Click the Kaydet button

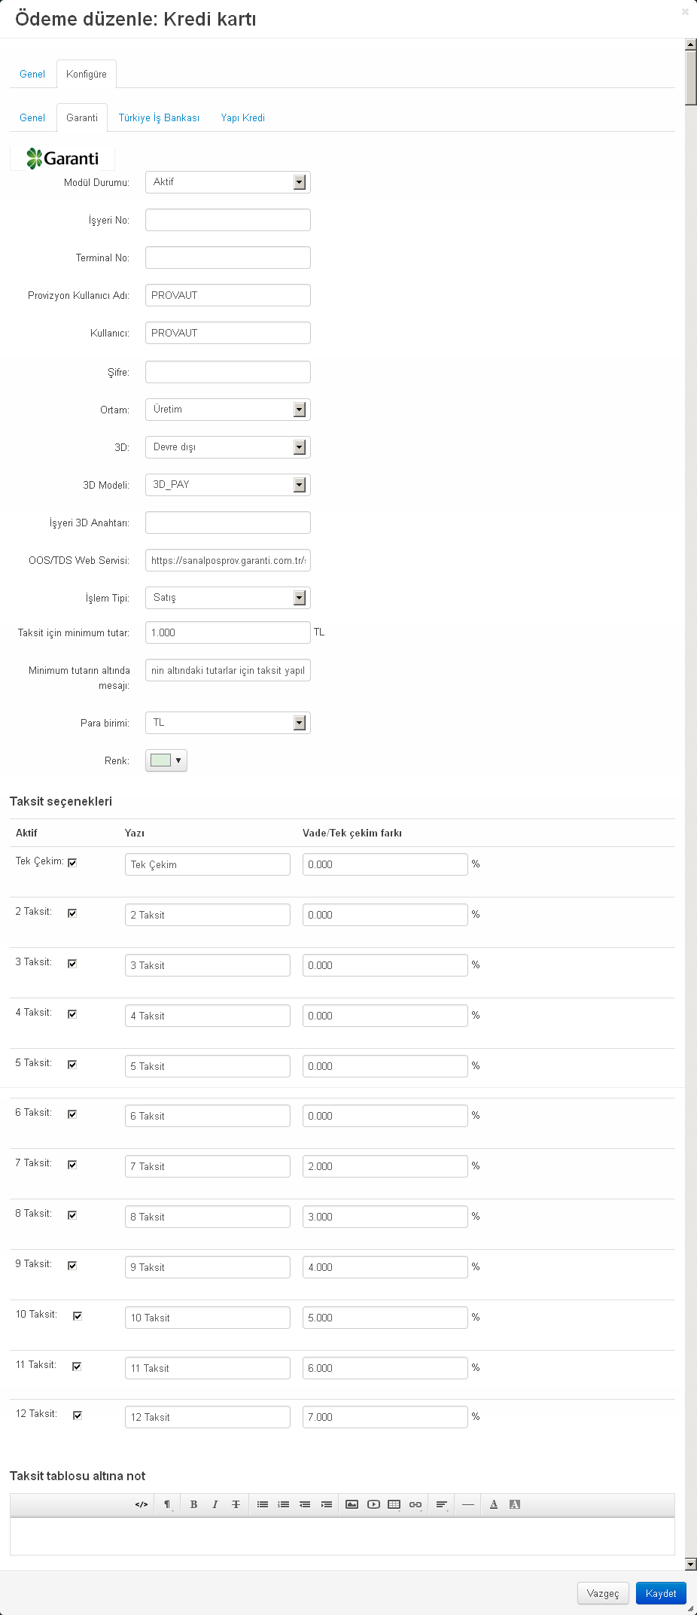pyautogui.click(x=661, y=1593)
